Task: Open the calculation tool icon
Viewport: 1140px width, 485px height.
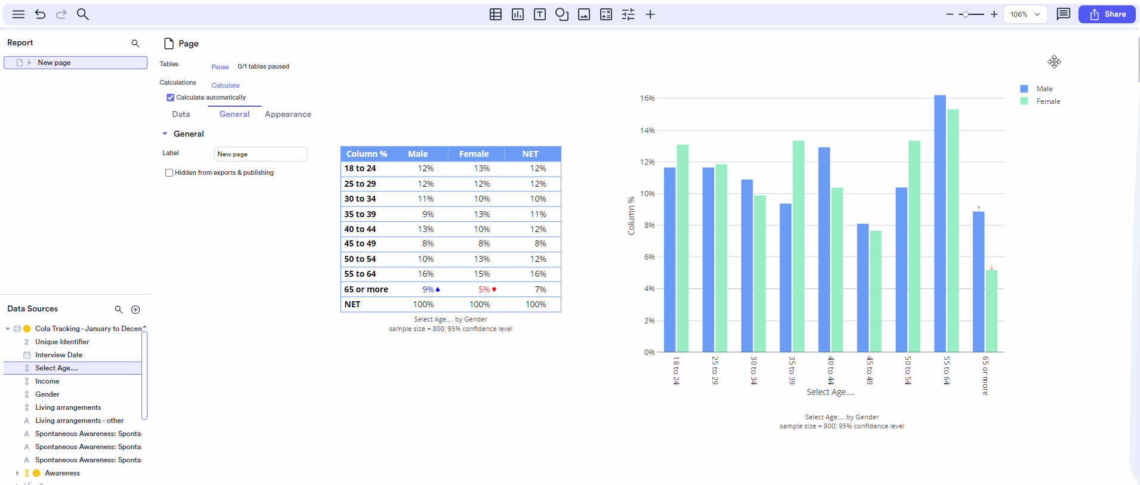Action: (x=606, y=14)
